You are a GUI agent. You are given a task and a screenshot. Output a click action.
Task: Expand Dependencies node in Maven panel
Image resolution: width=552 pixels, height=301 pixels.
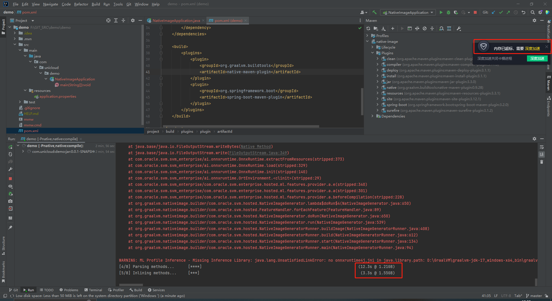[373, 116]
